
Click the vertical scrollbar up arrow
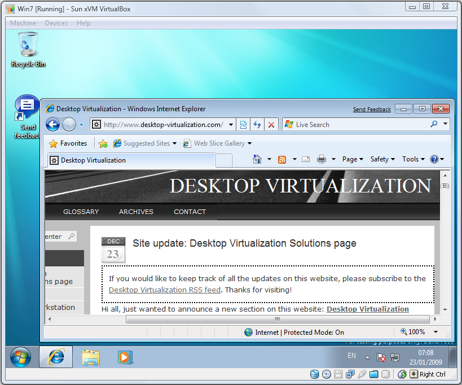coord(445,176)
